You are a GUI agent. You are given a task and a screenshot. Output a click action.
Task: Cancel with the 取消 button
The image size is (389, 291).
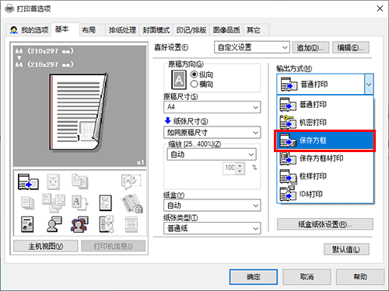tap(307, 277)
